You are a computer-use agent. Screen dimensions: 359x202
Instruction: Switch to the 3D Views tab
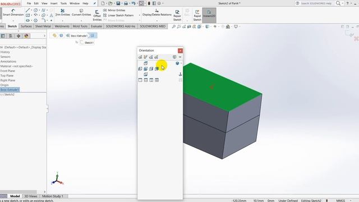[31, 196]
